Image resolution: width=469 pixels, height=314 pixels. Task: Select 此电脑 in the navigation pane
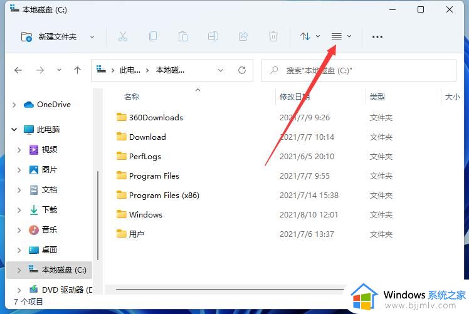[x=42, y=130]
